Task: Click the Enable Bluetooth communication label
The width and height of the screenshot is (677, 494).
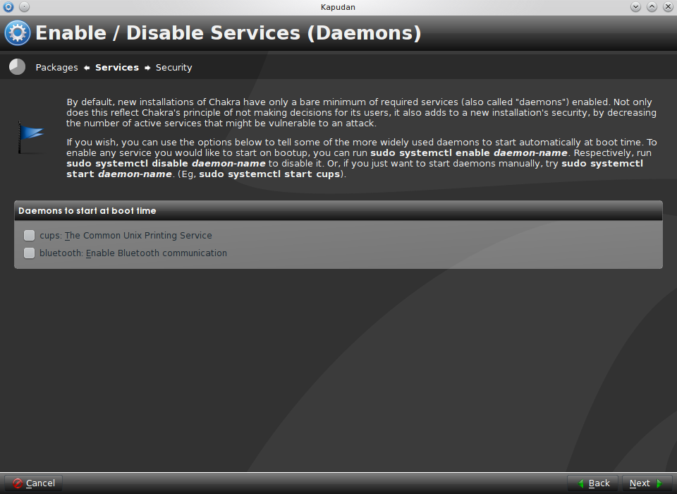Action: (x=157, y=253)
